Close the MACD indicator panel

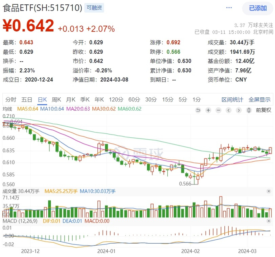click(268, 221)
